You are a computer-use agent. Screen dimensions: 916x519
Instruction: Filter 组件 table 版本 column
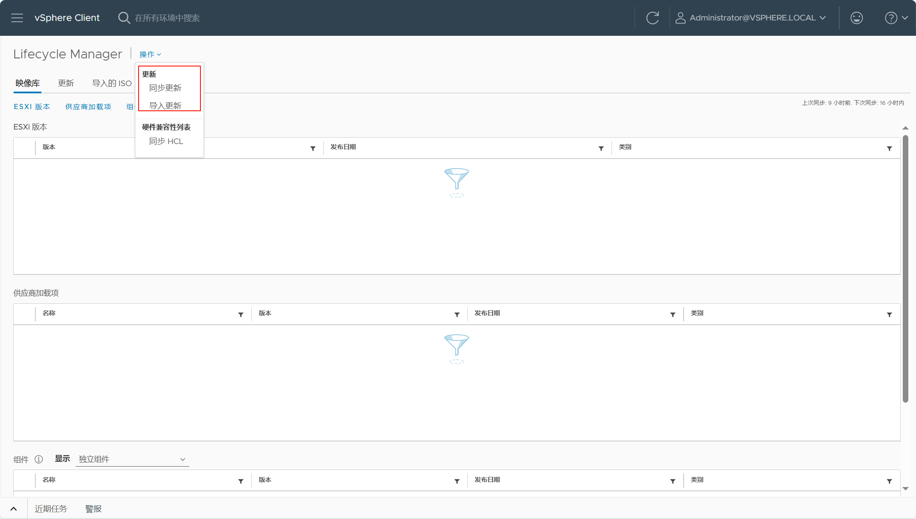point(457,481)
